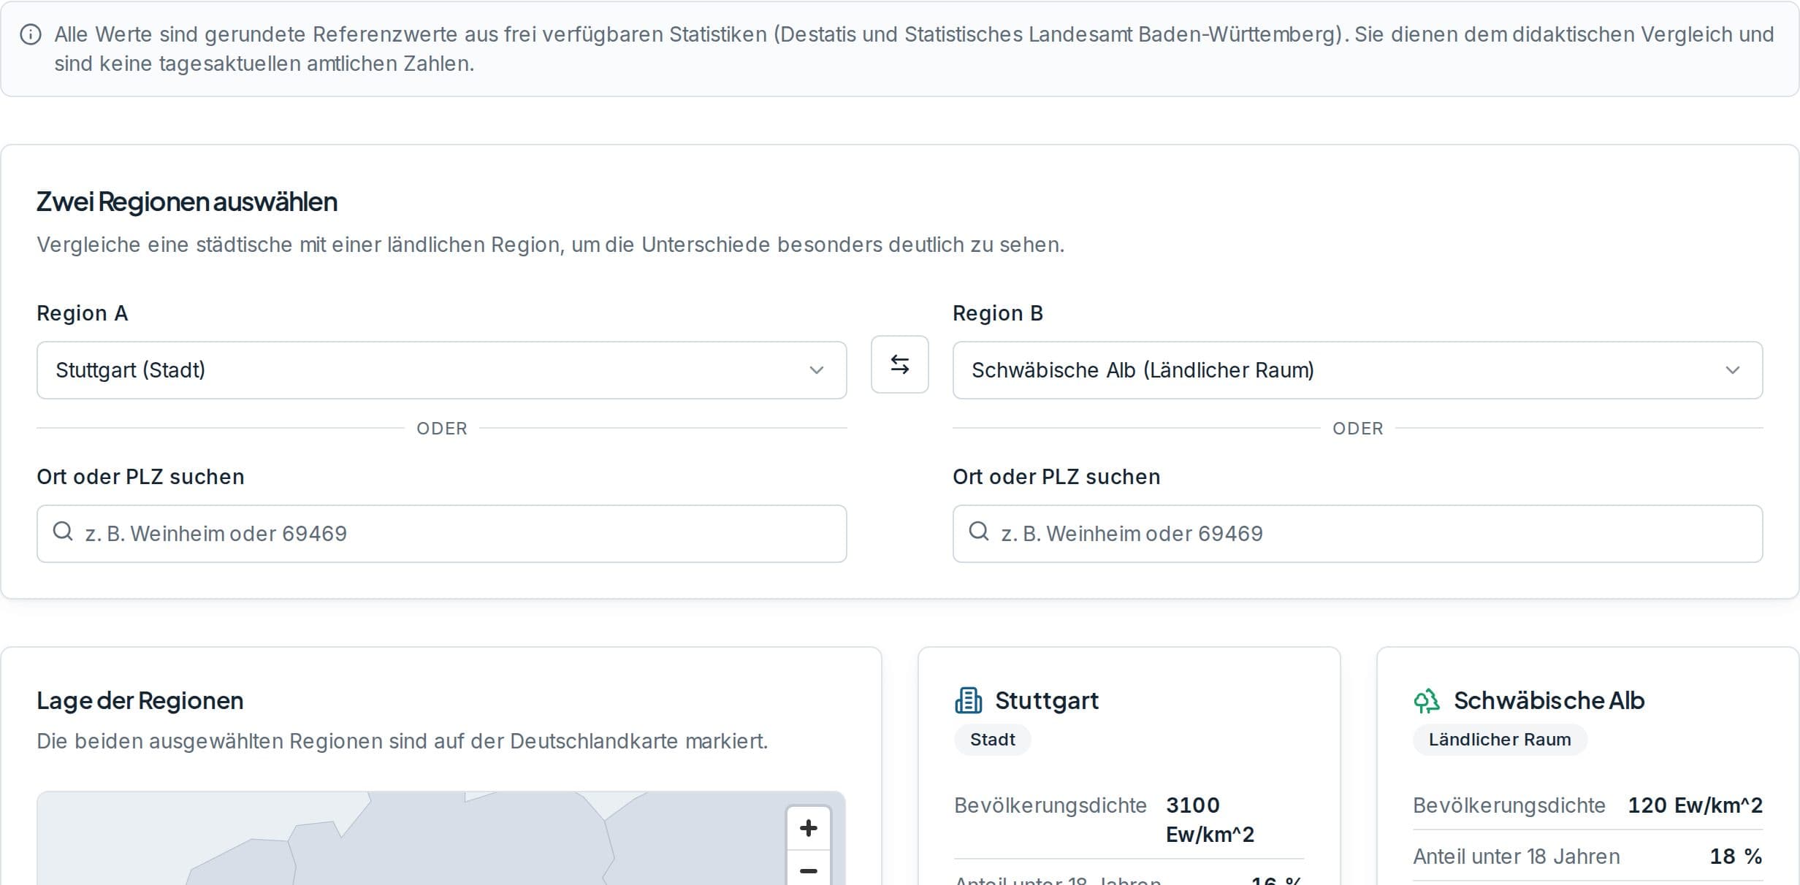The width and height of the screenshot is (1800, 885).
Task: Click Bevölkerungsdichte row in Schwäbische Alb card
Action: coord(1587,805)
